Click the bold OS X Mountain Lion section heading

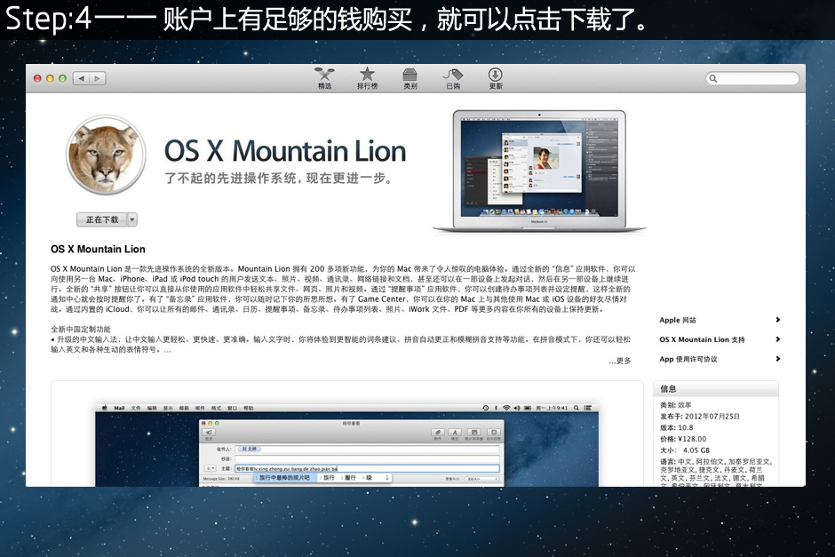[x=98, y=250]
